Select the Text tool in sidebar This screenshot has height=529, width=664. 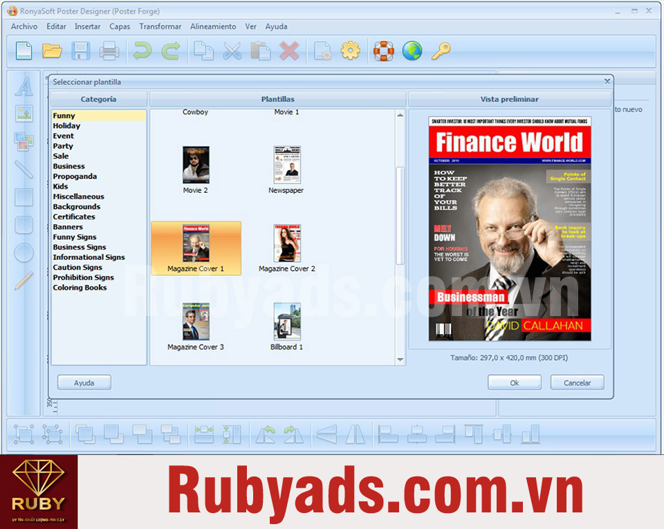tap(24, 86)
